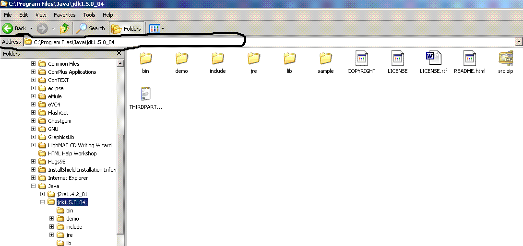Select the demo folder icon in file view

(x=182, y=59)
